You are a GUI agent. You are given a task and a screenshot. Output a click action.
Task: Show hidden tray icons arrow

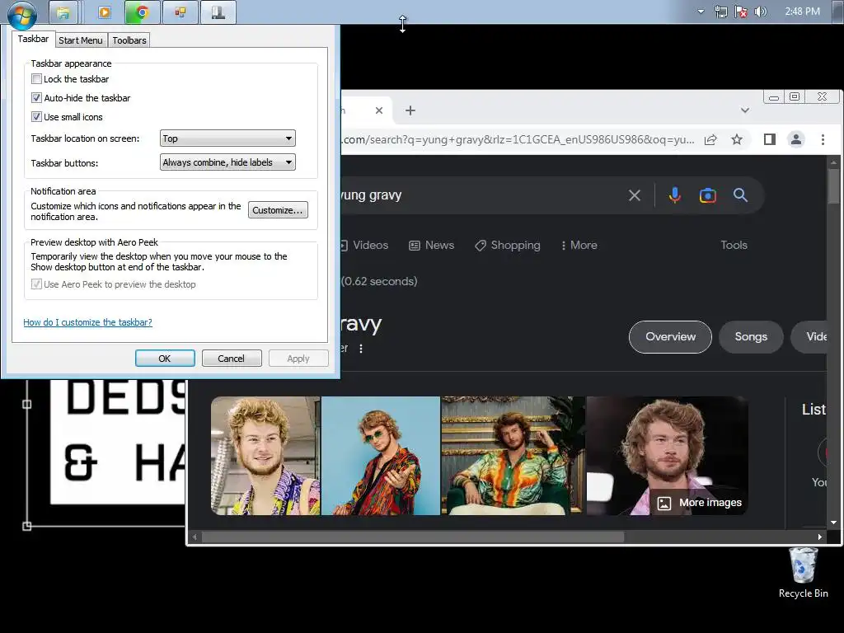[x=701, y=11]
